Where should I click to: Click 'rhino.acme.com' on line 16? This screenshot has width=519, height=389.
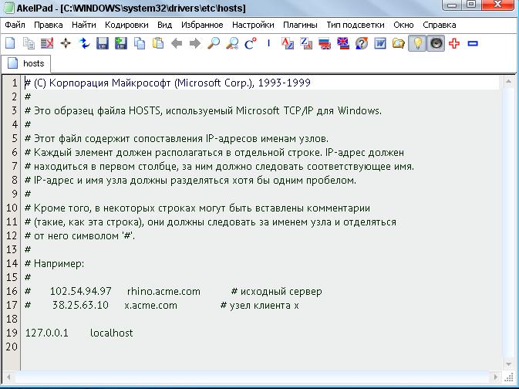163,291
